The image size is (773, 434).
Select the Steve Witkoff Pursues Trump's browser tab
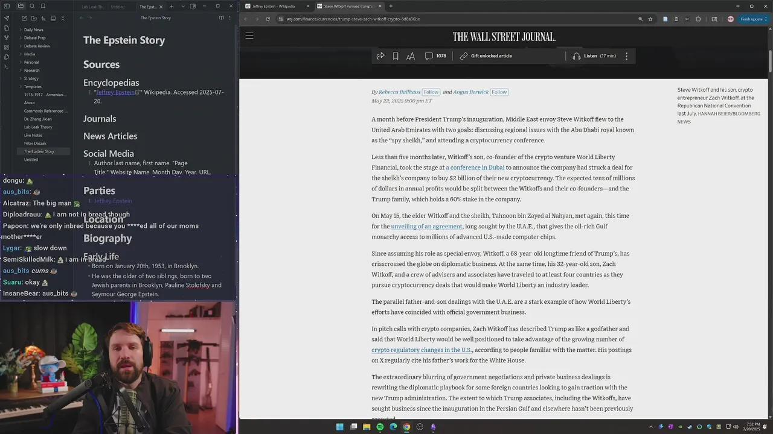pyautogui.click(x=348, y=6)
